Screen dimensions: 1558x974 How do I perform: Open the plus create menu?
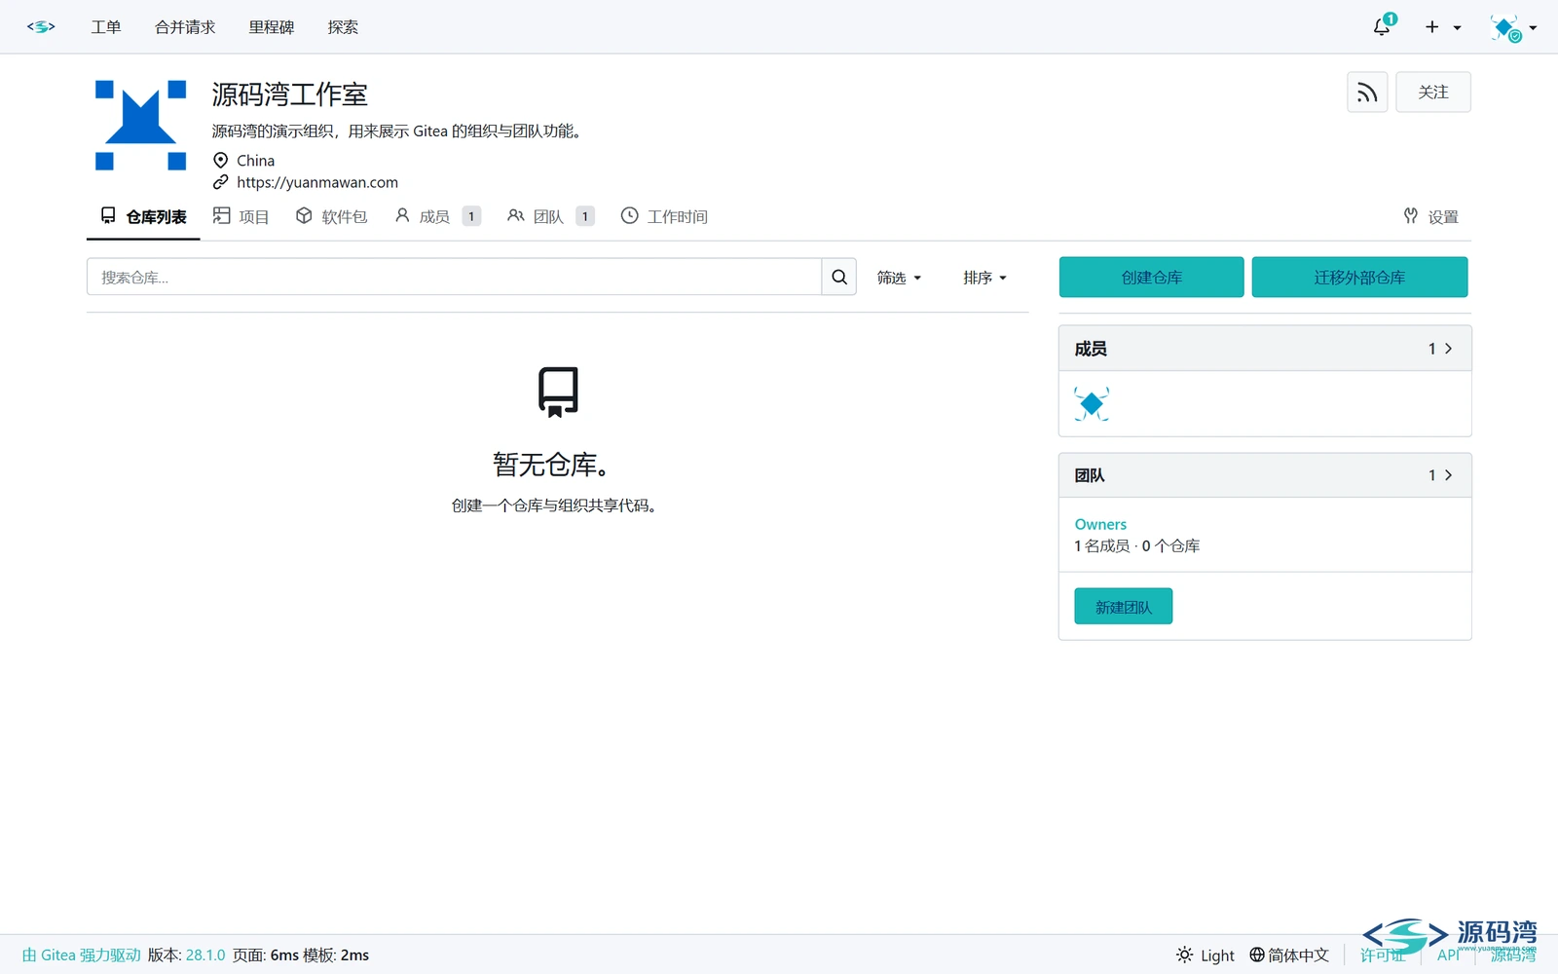(1443, 27)
